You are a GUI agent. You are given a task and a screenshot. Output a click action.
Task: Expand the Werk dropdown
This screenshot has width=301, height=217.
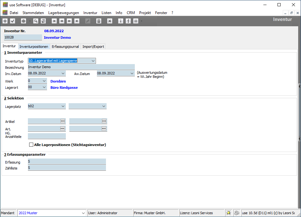click(44, 81)
